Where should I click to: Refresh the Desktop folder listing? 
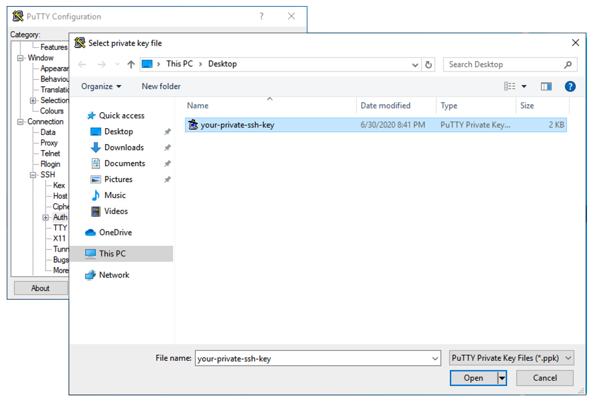click(x=429, y=64)
